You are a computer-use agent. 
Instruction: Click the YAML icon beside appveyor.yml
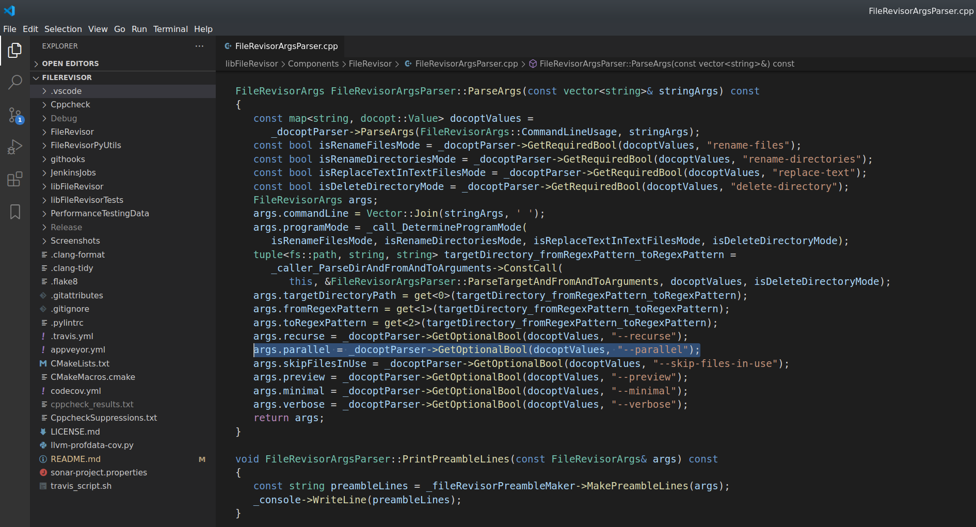point(43,349)
